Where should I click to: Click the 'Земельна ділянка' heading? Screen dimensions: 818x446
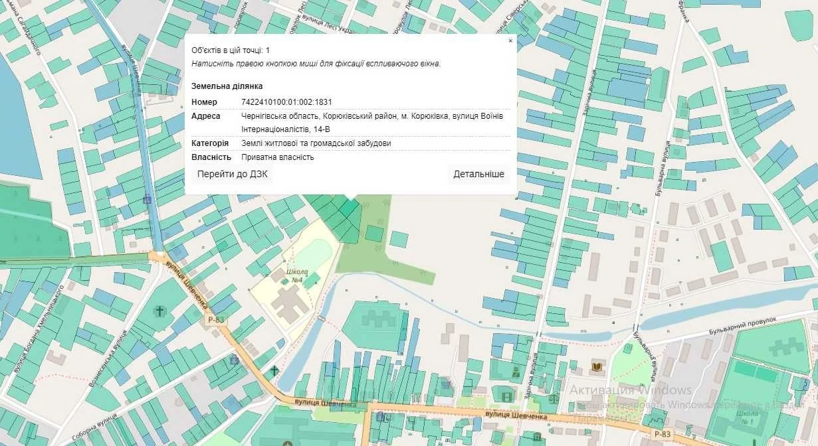[x=227, y=86]
